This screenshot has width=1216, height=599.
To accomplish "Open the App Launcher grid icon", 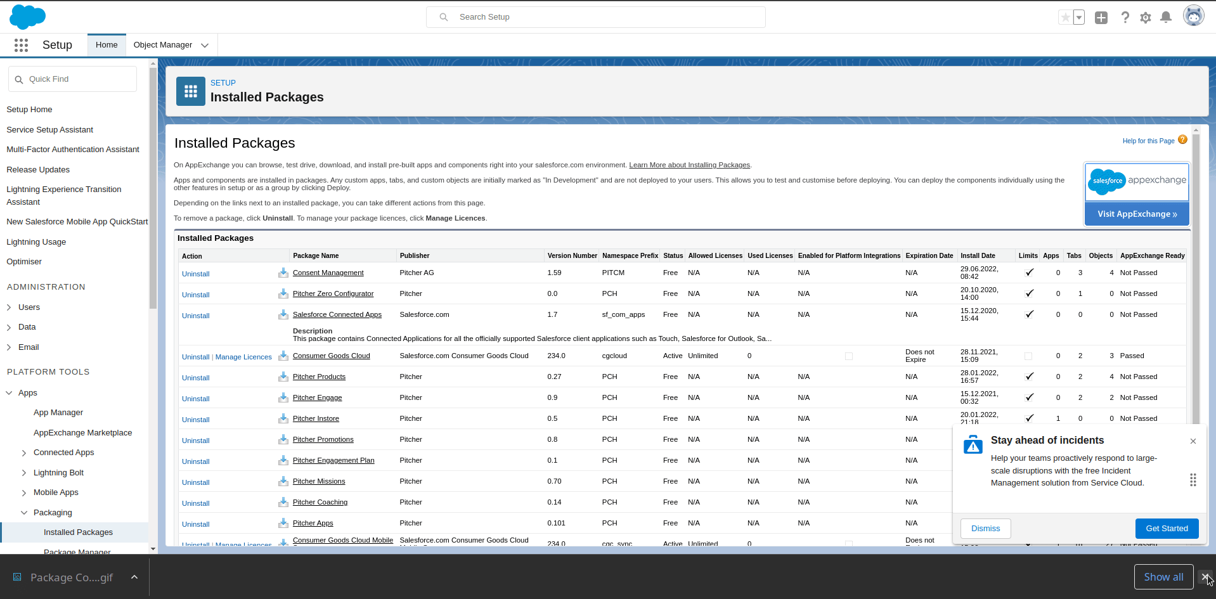I will [x=21, y=45].
